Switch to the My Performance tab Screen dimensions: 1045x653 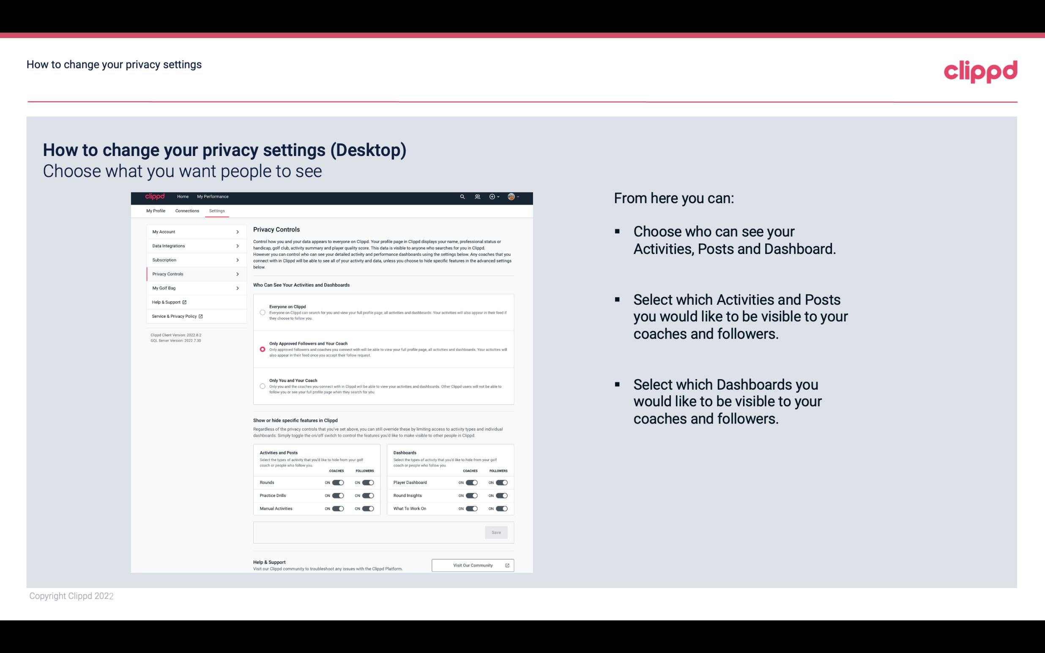point(212,197)
